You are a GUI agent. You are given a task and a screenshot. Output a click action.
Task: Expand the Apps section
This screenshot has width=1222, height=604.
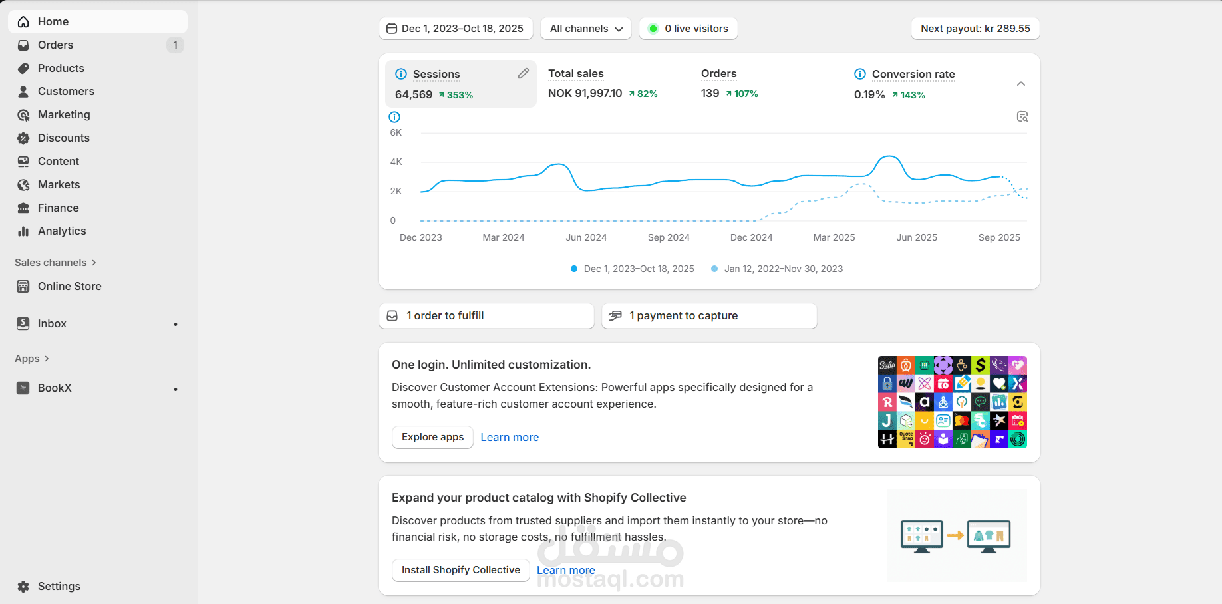coord(32,359)
